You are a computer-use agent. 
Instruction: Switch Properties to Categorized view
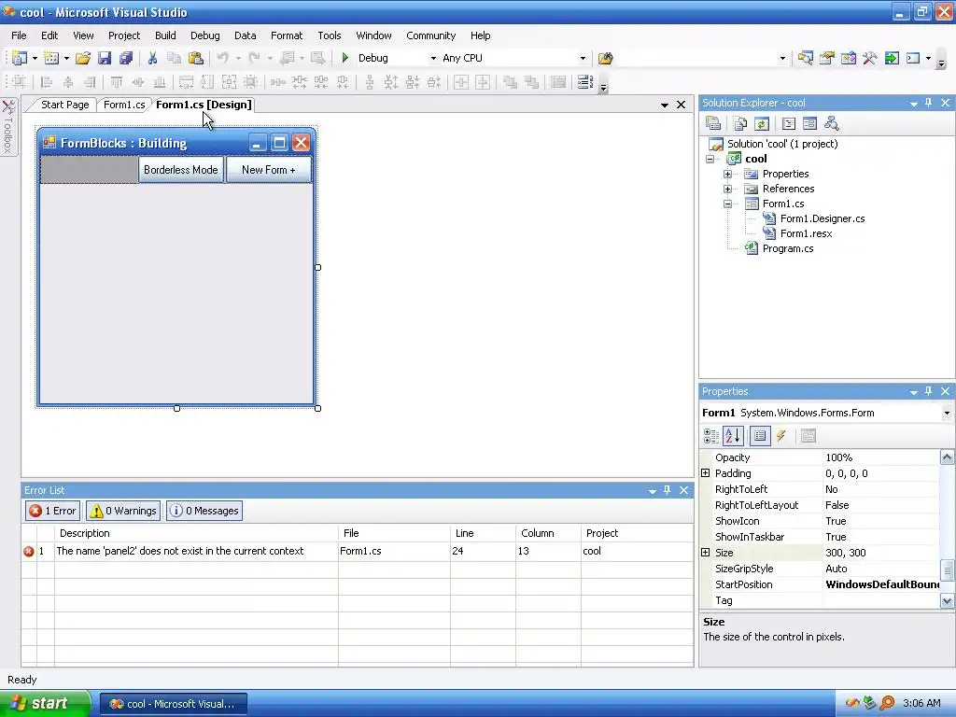[x=710, y=436]
